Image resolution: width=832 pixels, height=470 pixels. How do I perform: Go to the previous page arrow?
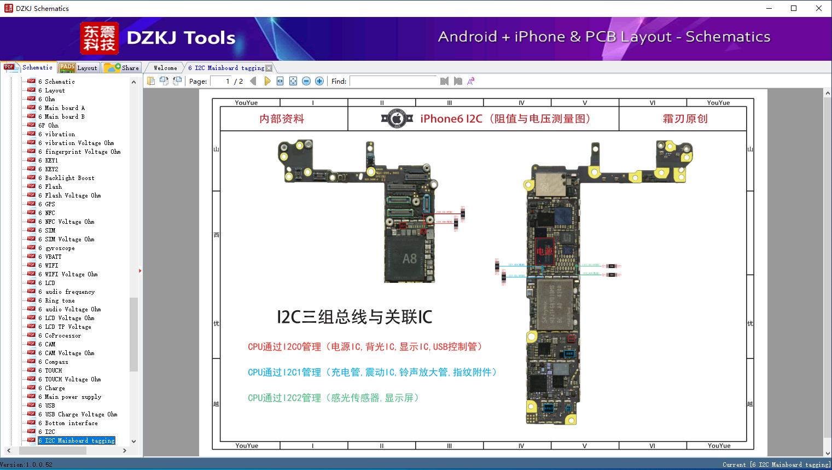pyautogui.click(x=253, y=81)
